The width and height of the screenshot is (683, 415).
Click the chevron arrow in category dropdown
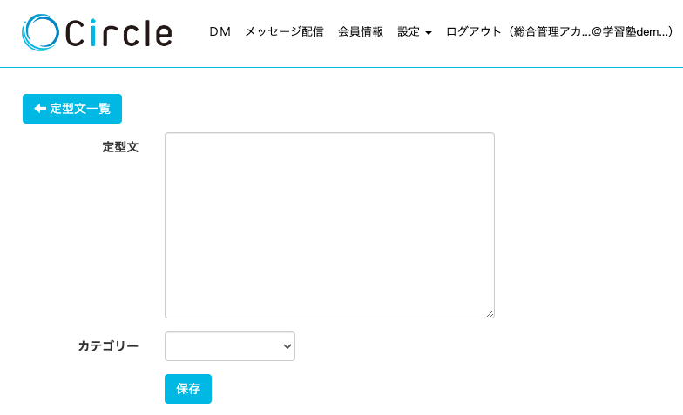[287, 346]
